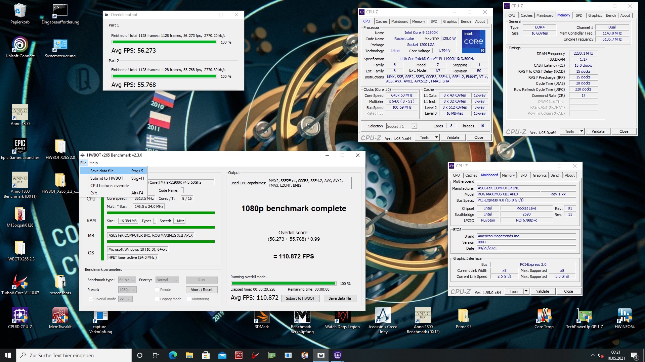
Task: Open Help menu in HWBOT x265
Action: (x=93, y=163)
